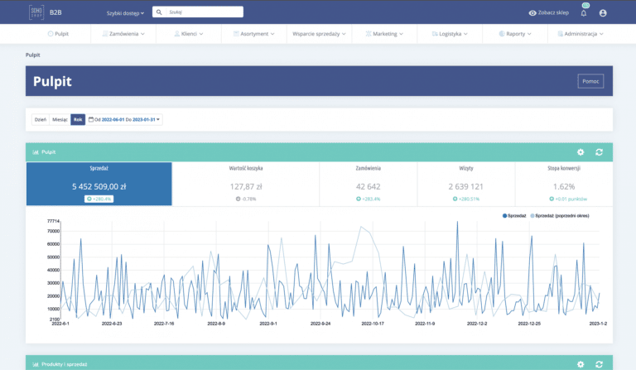The image size is (636, 370).
Task: Open the notifications bell
Action: pos(583,13)
